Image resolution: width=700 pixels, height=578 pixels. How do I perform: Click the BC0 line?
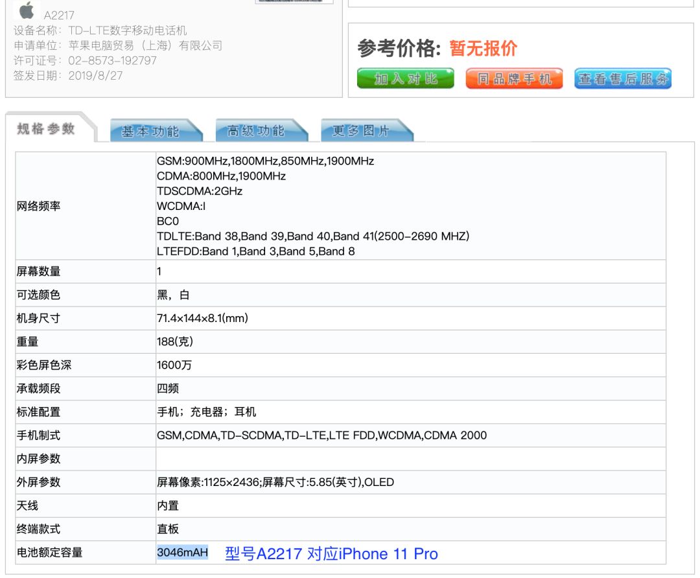168,222
